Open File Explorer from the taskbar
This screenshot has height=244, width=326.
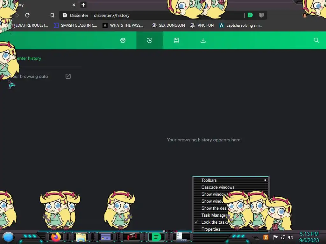81,237
